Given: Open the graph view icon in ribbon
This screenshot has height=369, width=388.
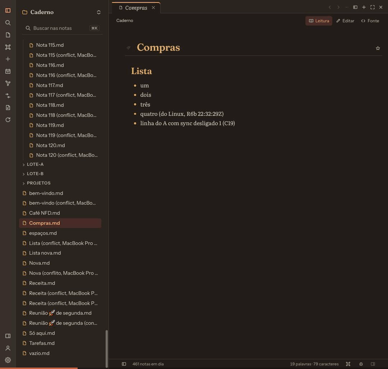Looking at the screenshot, I should 8,47.
